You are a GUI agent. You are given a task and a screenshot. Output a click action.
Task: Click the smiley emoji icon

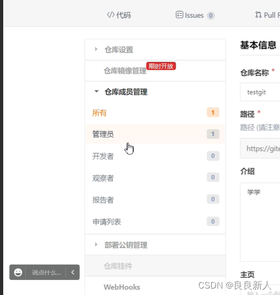click(x=18, y=272)
